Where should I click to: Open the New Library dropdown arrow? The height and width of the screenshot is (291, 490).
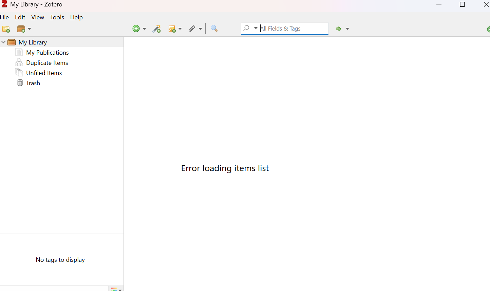[x=30, y=29]
